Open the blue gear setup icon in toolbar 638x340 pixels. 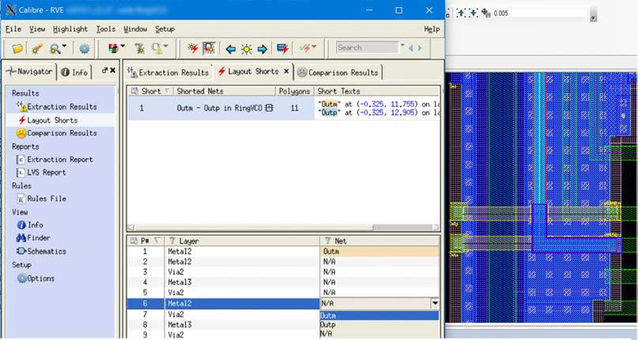[x=85, y=49]
